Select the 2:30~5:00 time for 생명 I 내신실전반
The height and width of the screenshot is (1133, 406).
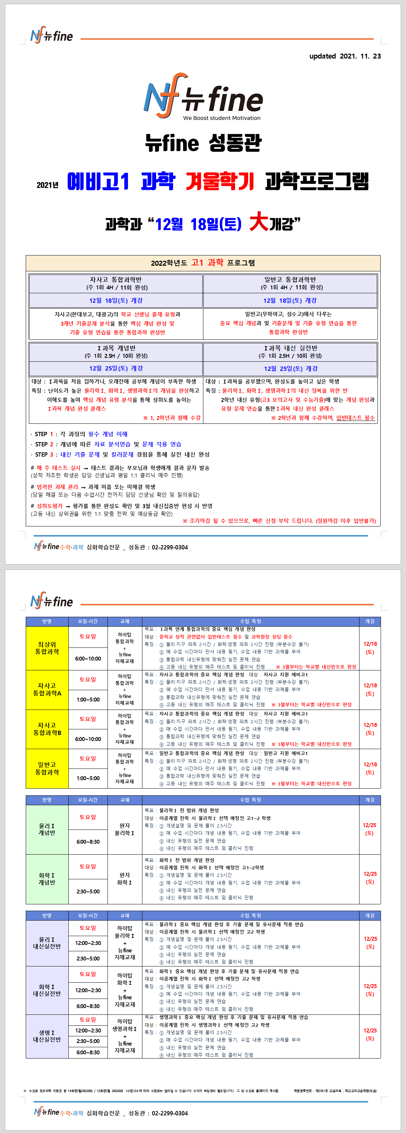88,1041
